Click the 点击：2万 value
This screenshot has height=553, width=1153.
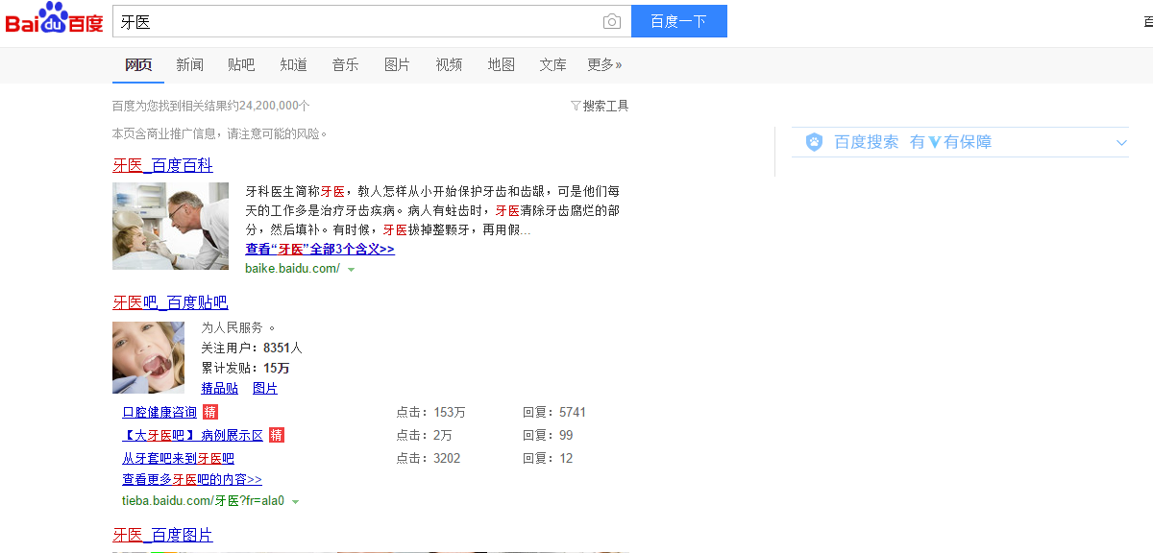424,435
